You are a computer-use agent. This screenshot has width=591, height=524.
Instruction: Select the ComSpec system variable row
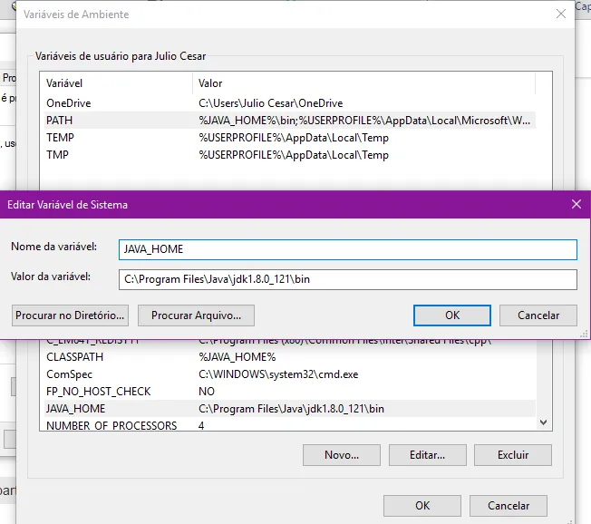tap(71, 374)
